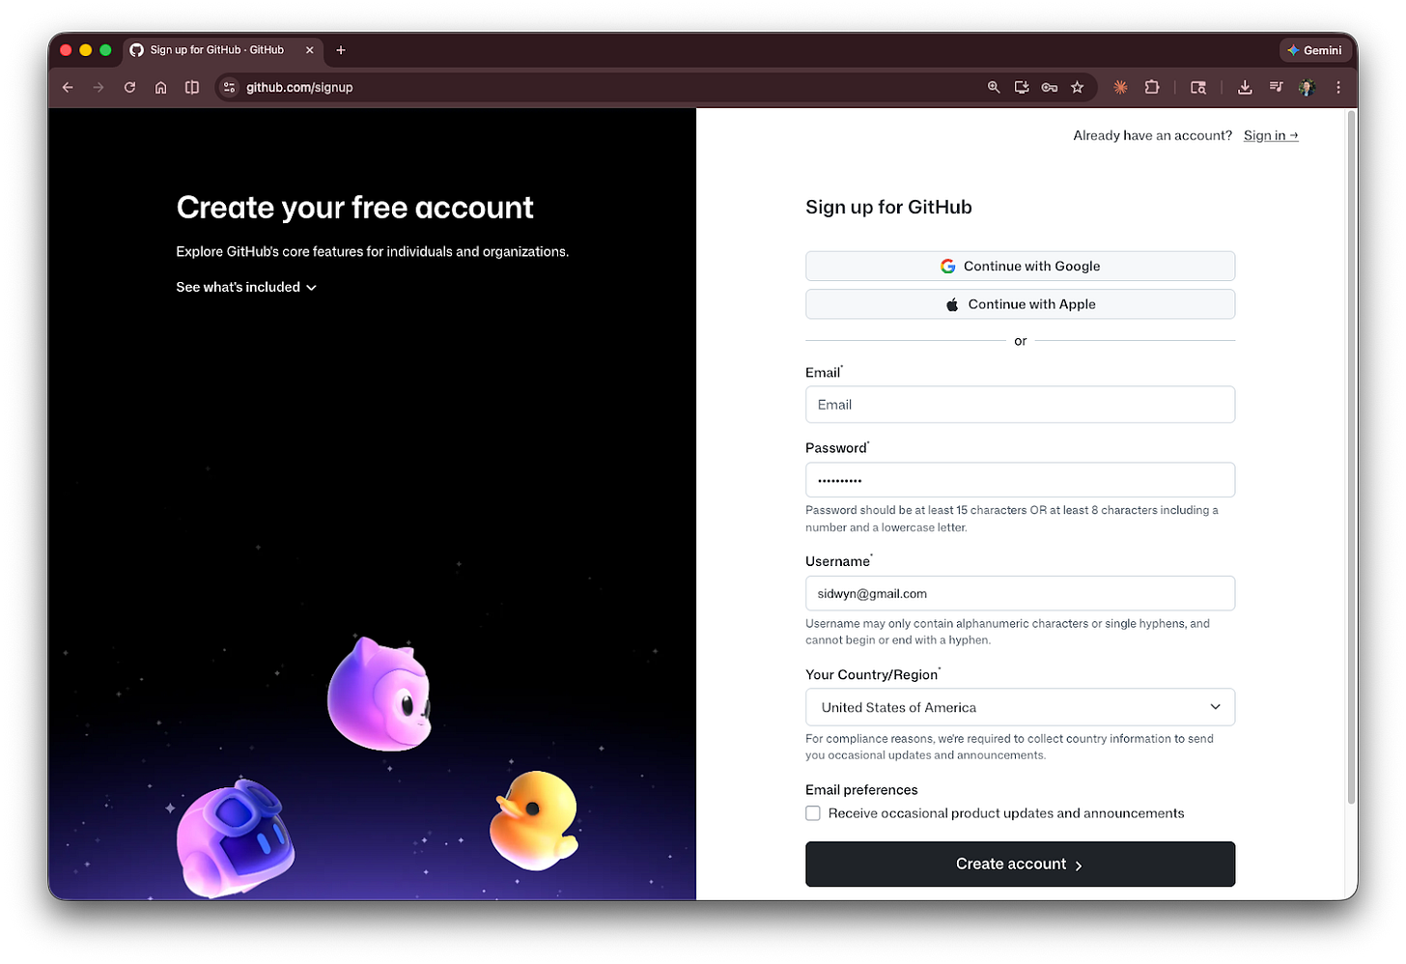
Task: Click the install app icon in address bar
Action: tap(1022, 87)
